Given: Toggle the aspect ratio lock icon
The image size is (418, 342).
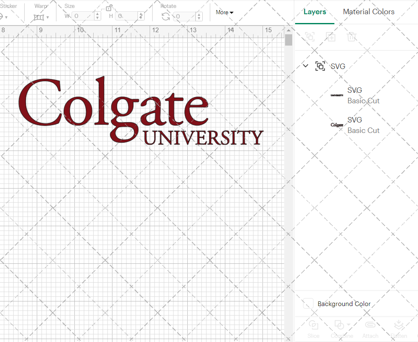Looking at the screenshot, I should click(109, 8).
